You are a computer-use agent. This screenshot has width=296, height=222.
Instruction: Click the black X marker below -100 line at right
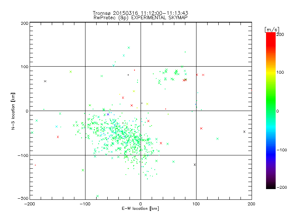click(x=195, y=165)
